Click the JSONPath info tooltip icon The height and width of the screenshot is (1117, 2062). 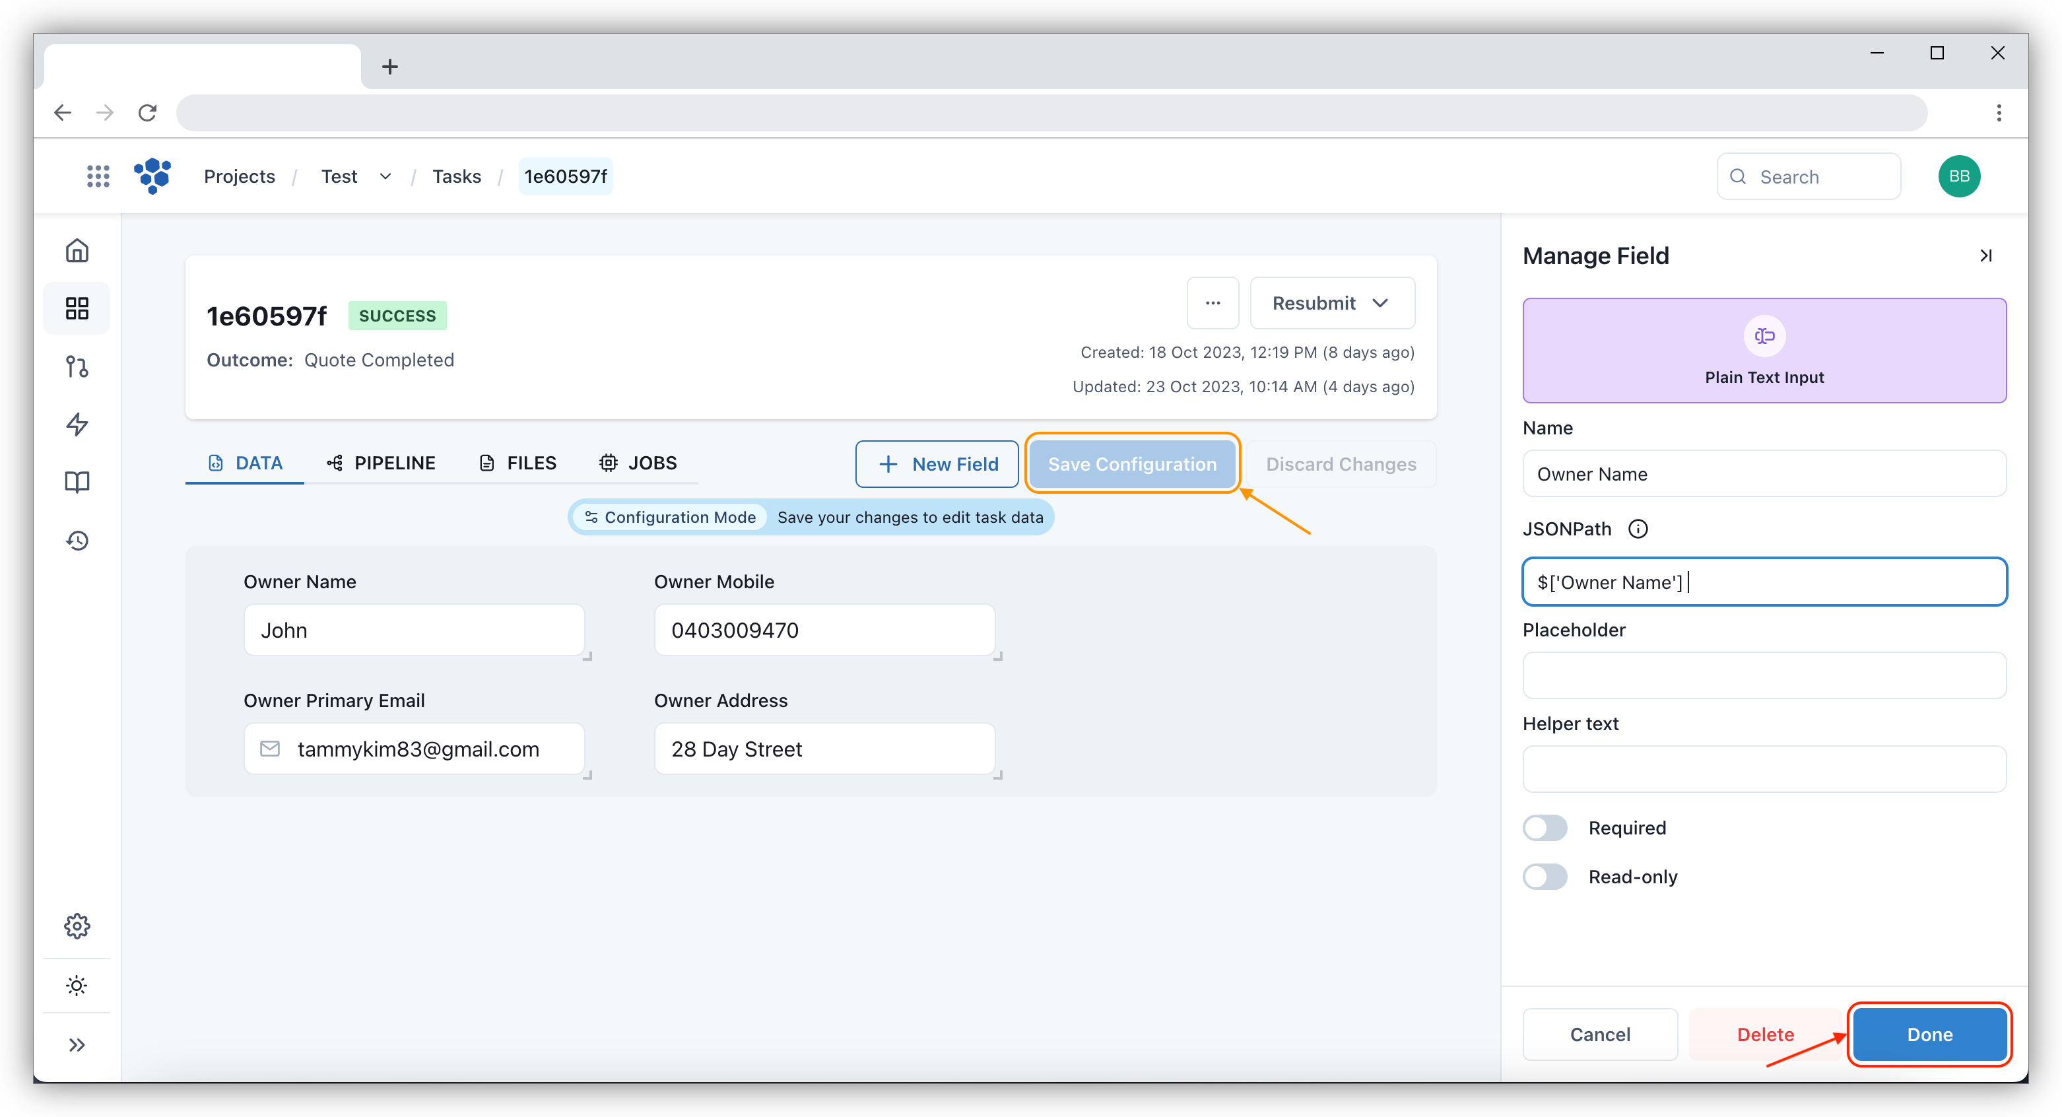pyautogui.click(x=1638, y=529)
